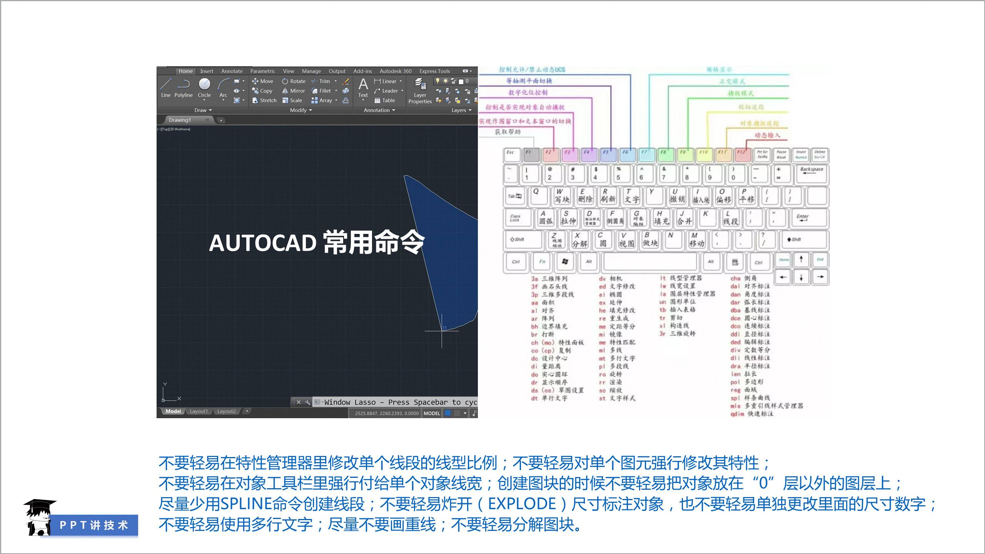Image resolution: width=985 pixels, height=554 pixels.
Task: Switch to the Insert ribbon tab
Action: point(207,71)
